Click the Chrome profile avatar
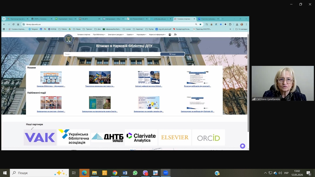This screenshot has height=177, width=315. point(242,24)
